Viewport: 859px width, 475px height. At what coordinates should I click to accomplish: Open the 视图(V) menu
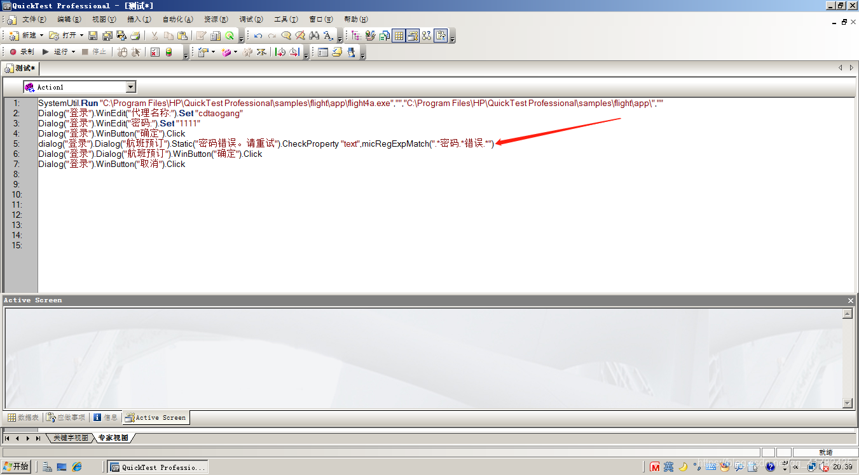[104, 20]
